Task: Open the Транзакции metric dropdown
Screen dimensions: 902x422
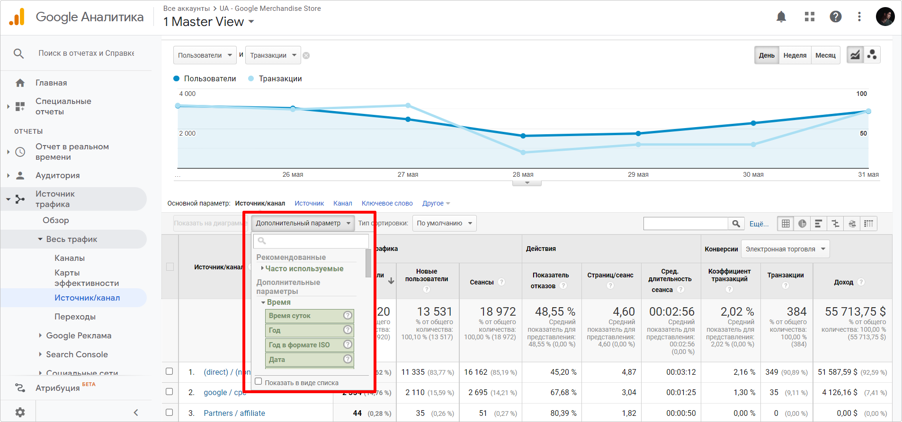Action: tap(273, 55)
